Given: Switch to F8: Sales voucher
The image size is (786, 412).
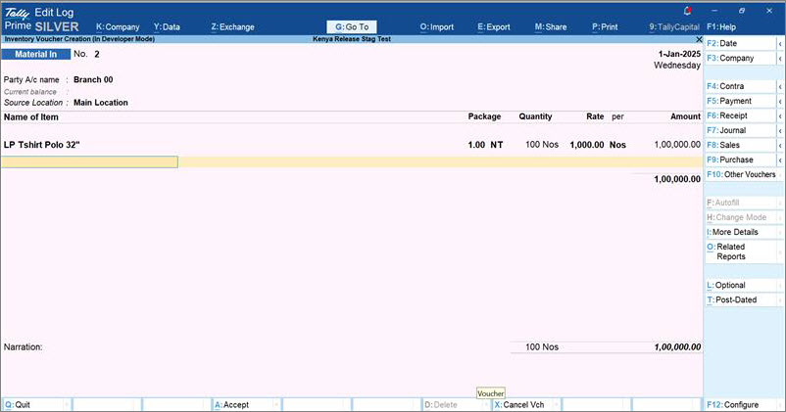Looking at the screenshot, I should 741,145.
